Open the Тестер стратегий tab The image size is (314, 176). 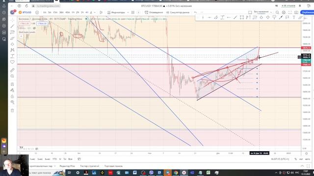click(89, 166)
